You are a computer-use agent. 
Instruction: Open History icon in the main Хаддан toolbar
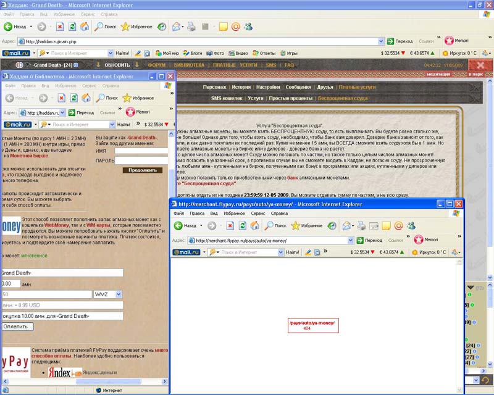click(x=162, y=27)
